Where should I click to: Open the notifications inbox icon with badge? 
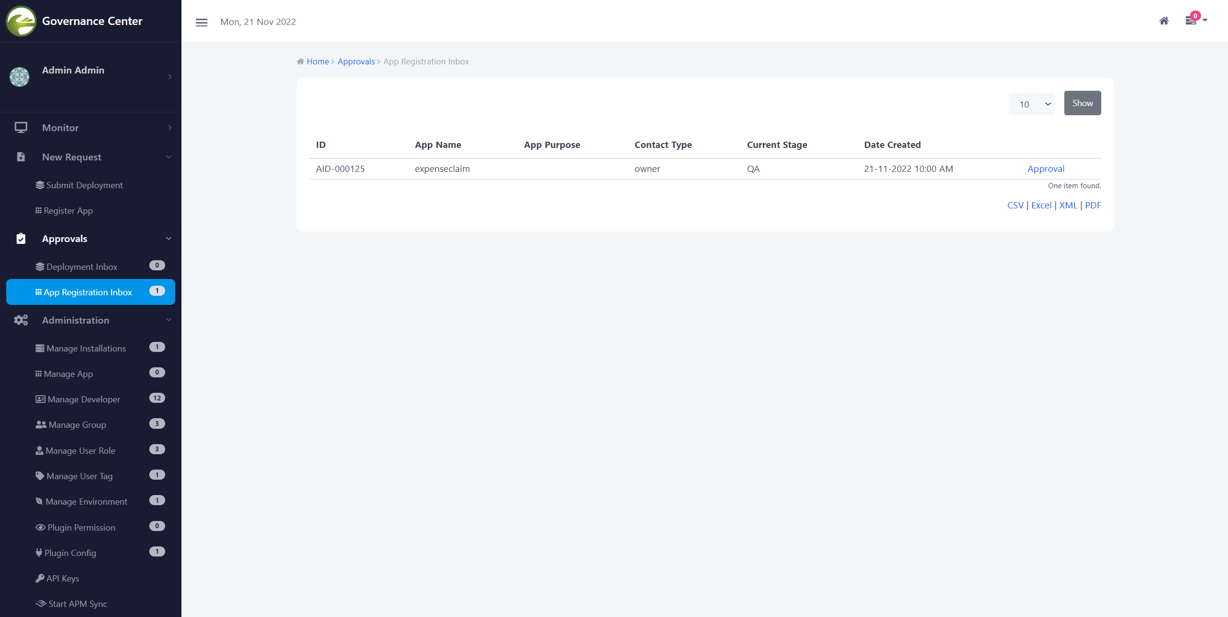click(1191, 20)
